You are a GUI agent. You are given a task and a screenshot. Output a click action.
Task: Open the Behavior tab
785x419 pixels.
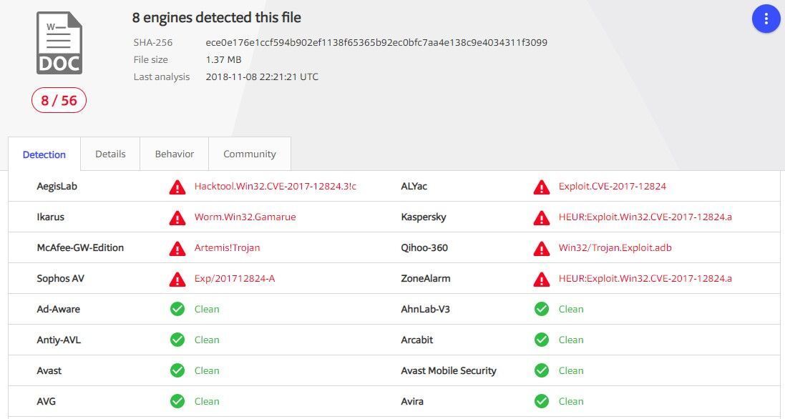pyautogui.click(x=175, y=154)
